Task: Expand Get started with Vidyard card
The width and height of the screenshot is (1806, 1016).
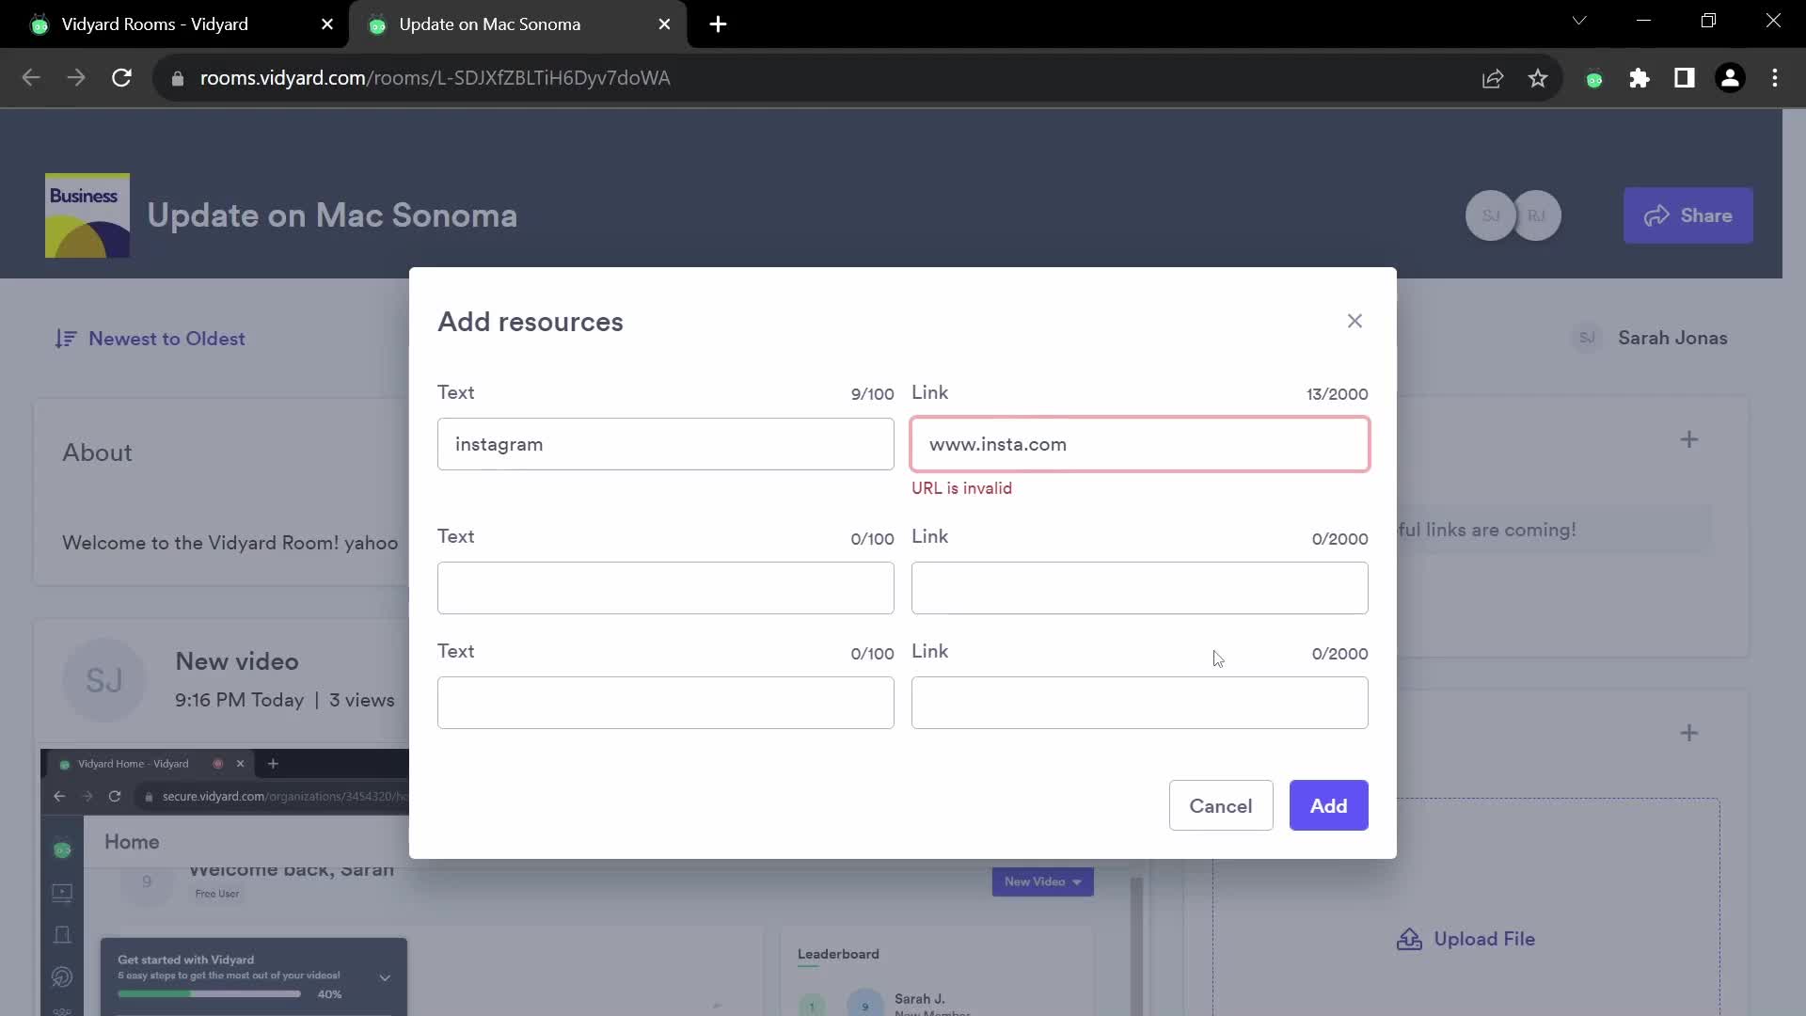Action: (385, 977)
